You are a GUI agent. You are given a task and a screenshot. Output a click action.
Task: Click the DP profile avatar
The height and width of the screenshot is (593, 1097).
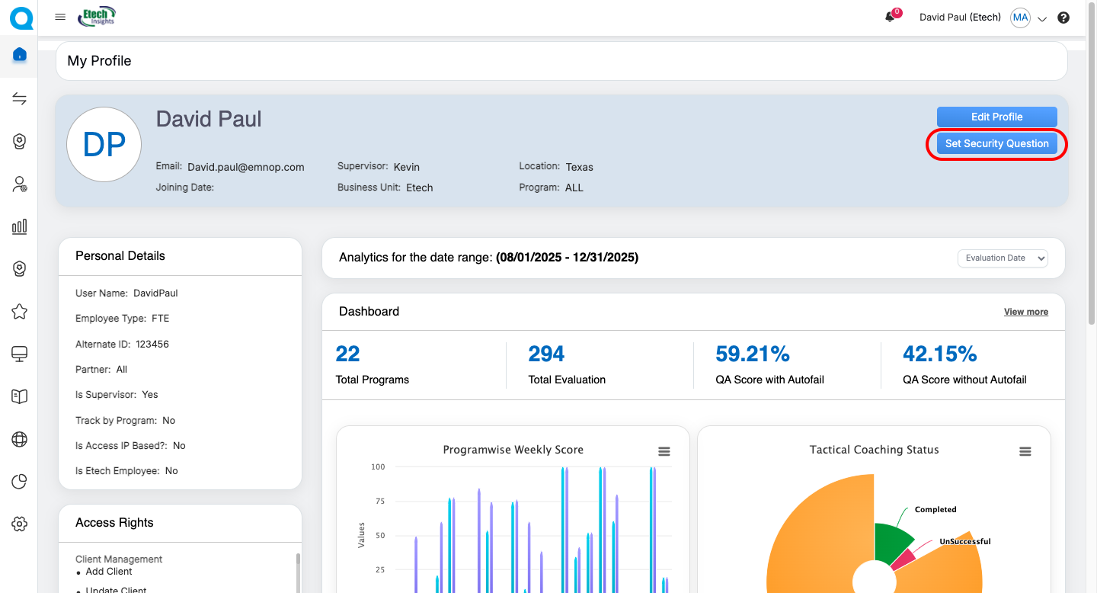click(104, 145)
